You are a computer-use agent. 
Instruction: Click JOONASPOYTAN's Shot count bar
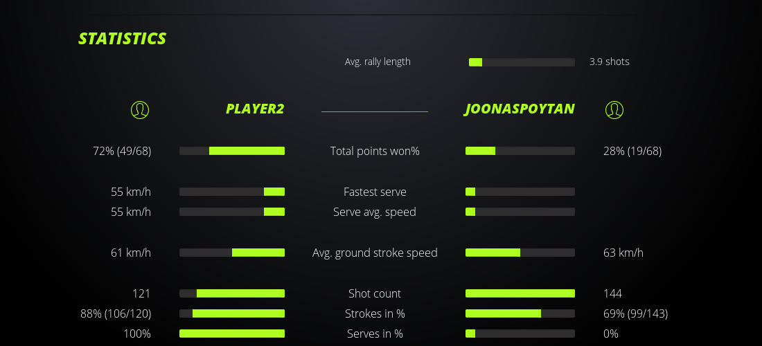click(520, 293)
